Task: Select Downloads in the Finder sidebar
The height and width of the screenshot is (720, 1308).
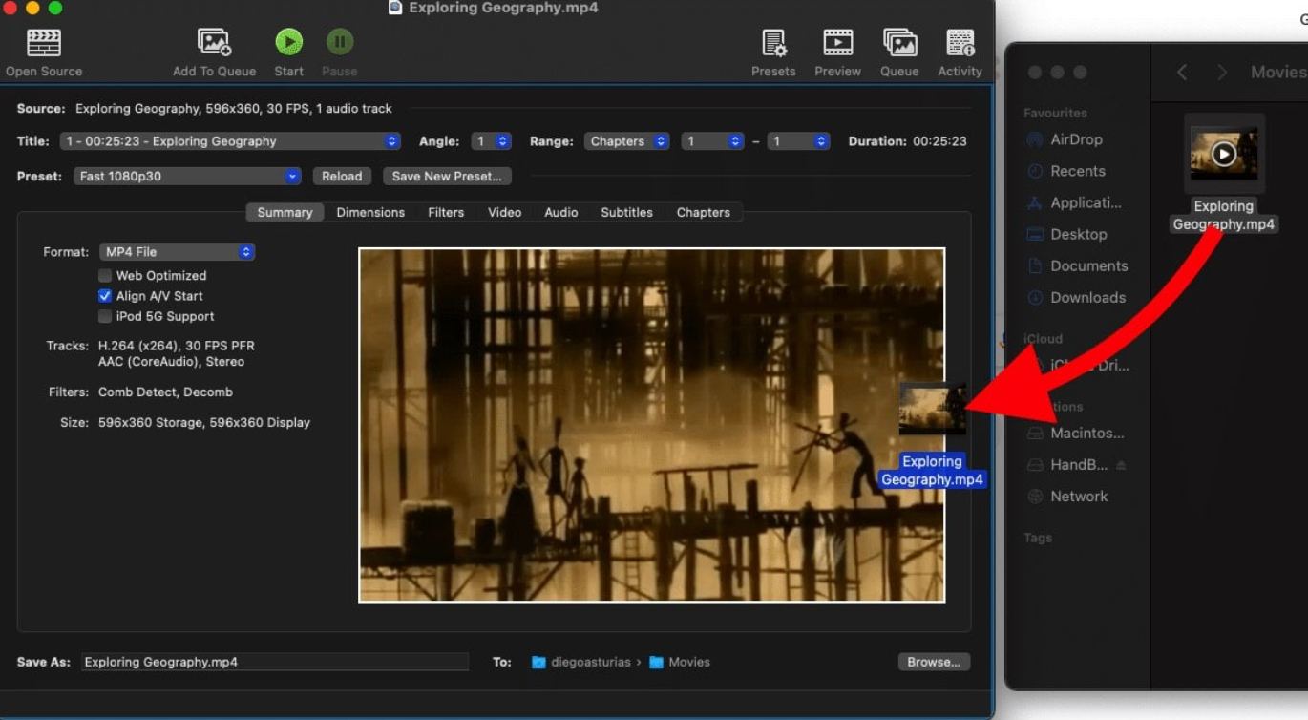Action: coord(1087,298)
